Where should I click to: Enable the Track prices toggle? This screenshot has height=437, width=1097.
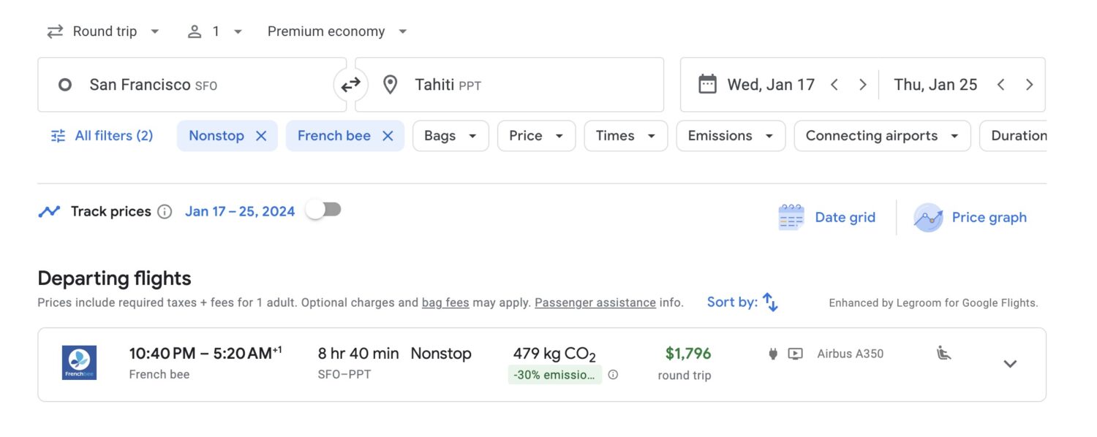(323, 210)
